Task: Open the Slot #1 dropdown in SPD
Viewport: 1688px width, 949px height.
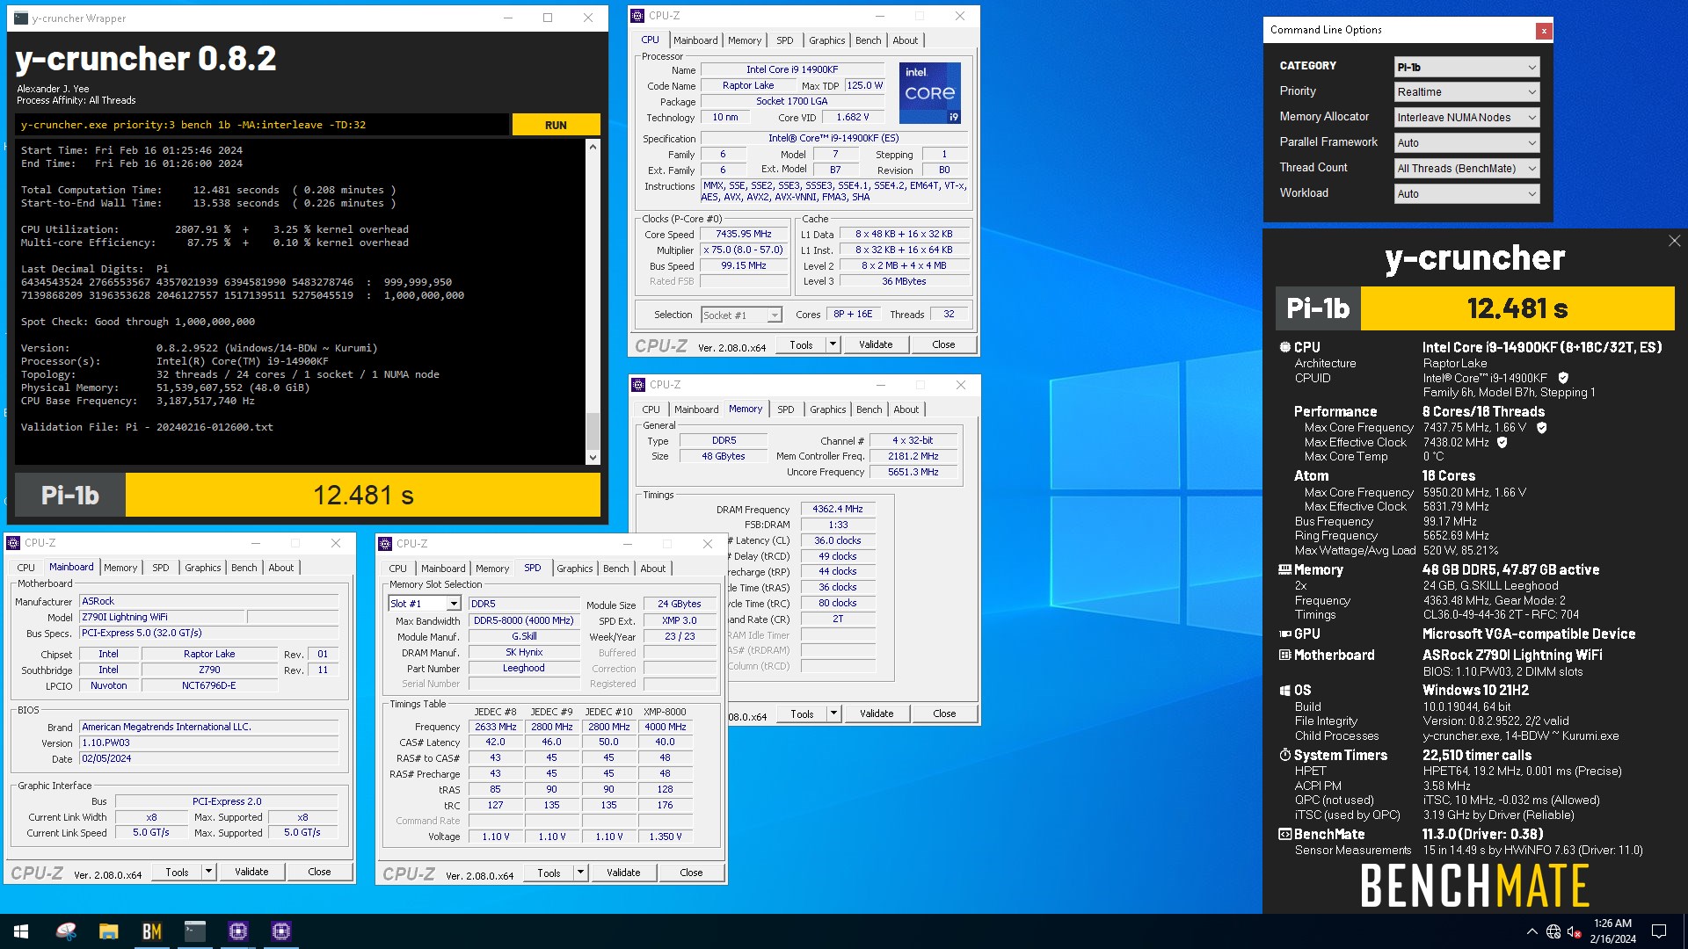Action: [x=425, y=604]
